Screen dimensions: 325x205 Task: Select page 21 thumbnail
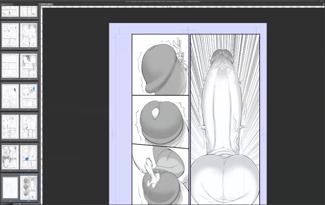click(x=10, y=66)
